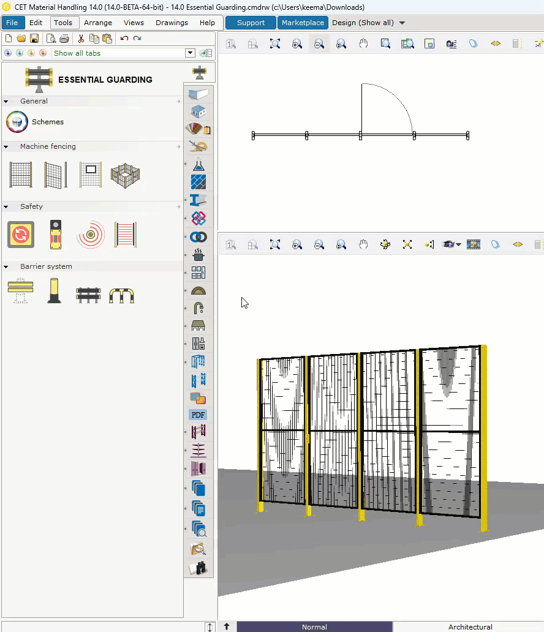
Task: Select the hoop guard barrier component
Action: (122, 295)
